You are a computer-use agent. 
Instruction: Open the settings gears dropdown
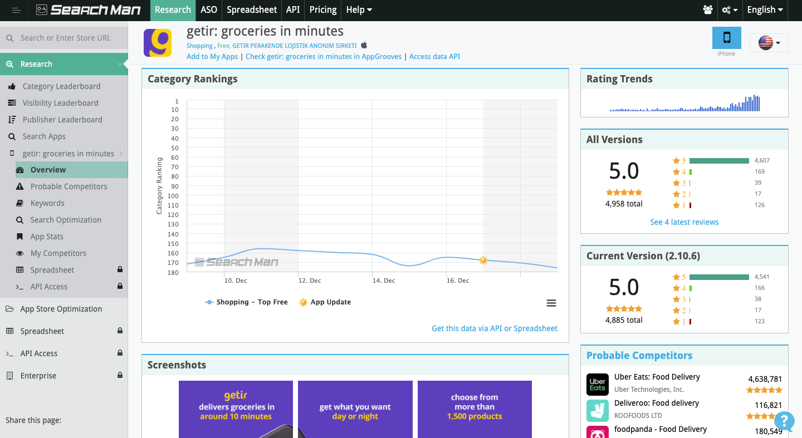pos(730,10)
